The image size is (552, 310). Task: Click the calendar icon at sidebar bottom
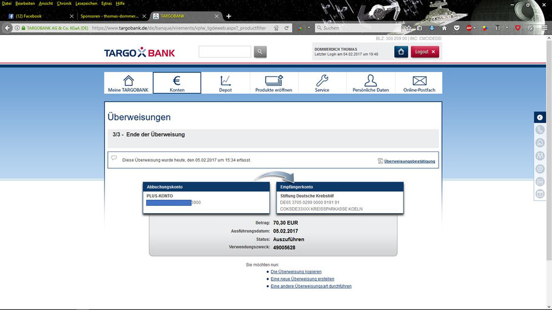tap(540, 194)
